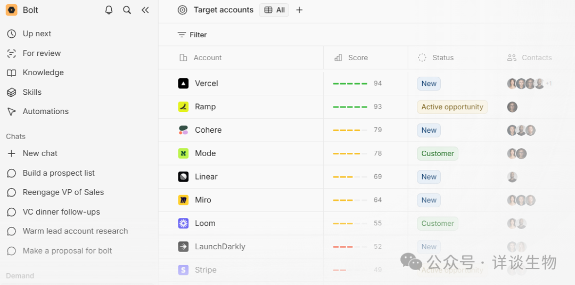Image resolution: width=575 pixels, height=285 pixels.
Task: Click the search magnifier icon
Action: (127, 10)
